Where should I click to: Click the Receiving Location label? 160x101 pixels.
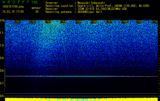click(59, 6)
